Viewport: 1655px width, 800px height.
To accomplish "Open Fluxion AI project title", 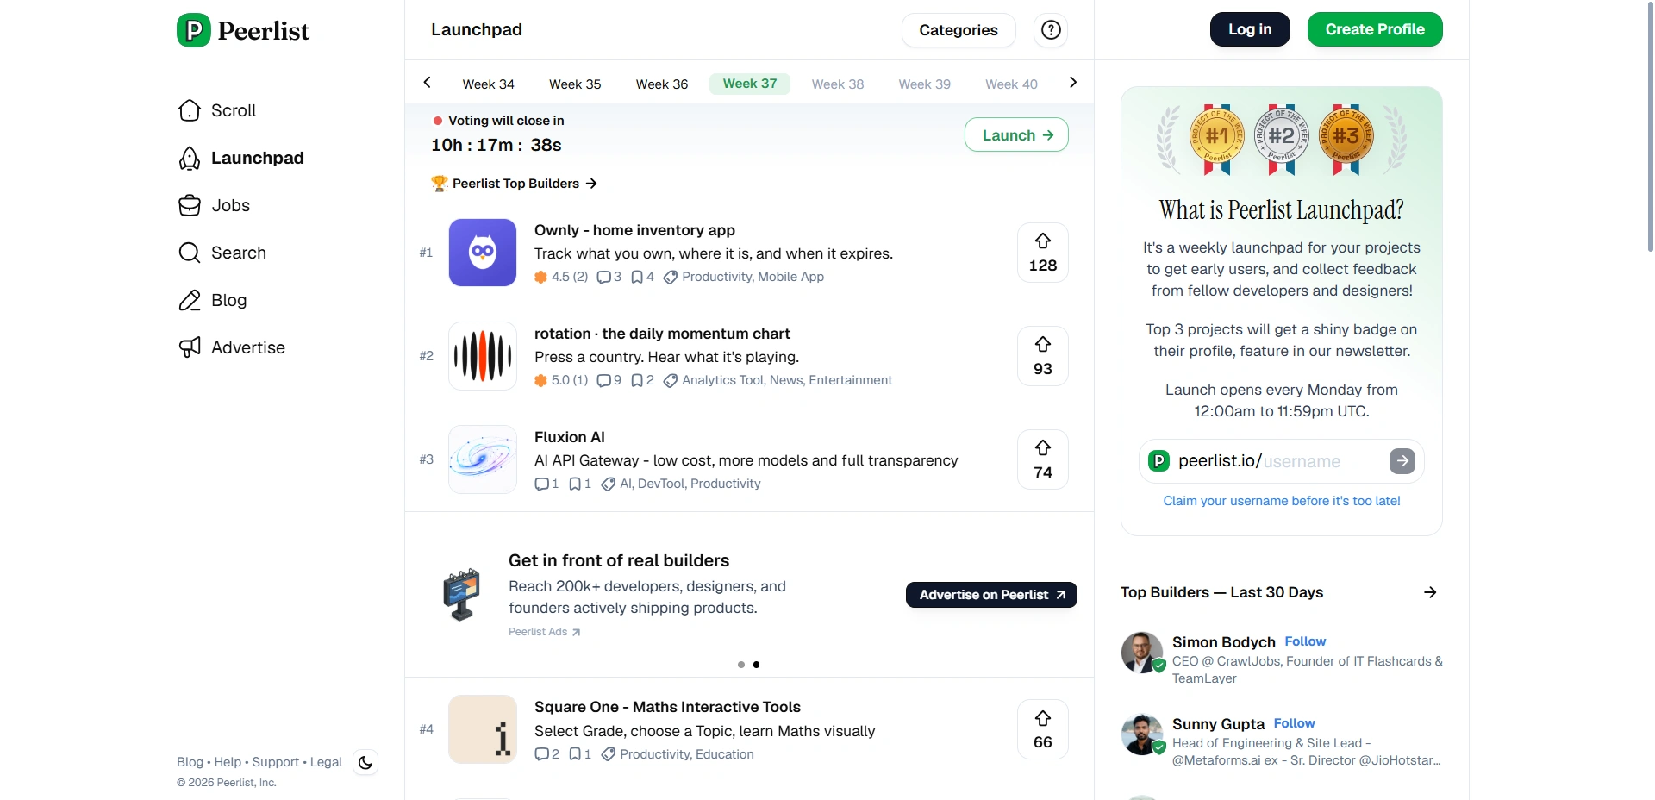I will pyautogui.click(x=570, y=437).
